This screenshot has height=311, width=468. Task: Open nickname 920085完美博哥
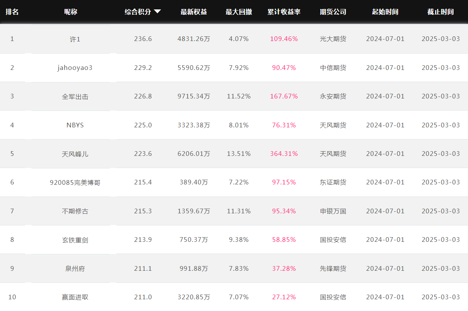[75, 182]
